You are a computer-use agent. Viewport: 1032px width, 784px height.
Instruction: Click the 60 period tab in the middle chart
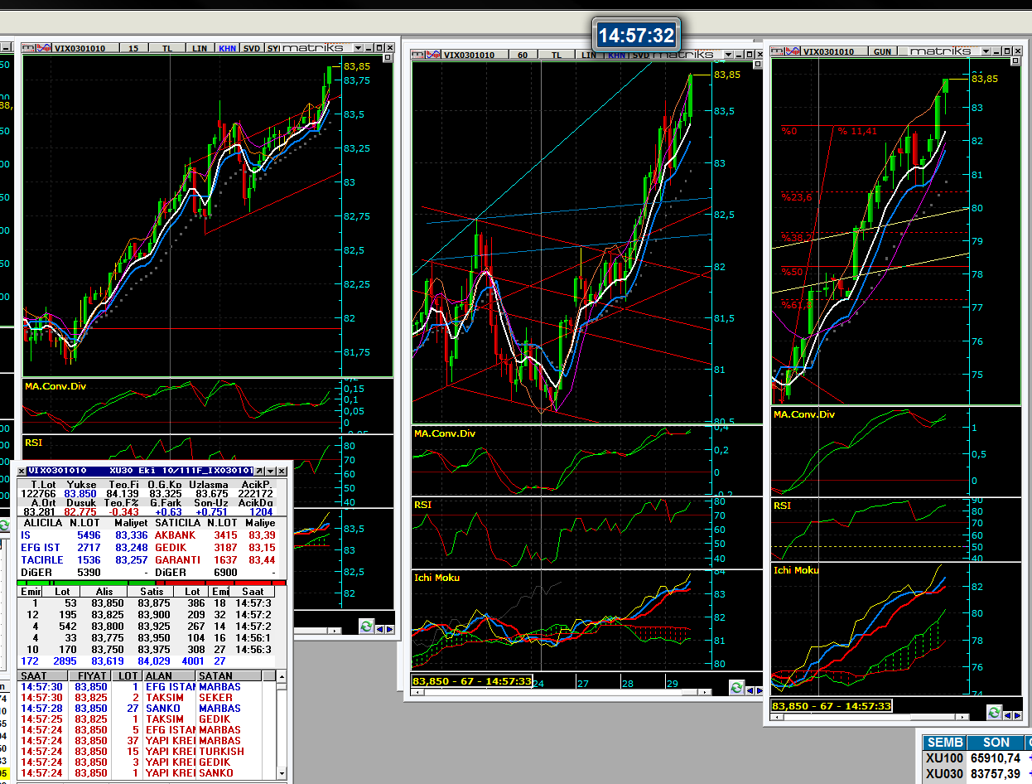click(x=523, y=55)
